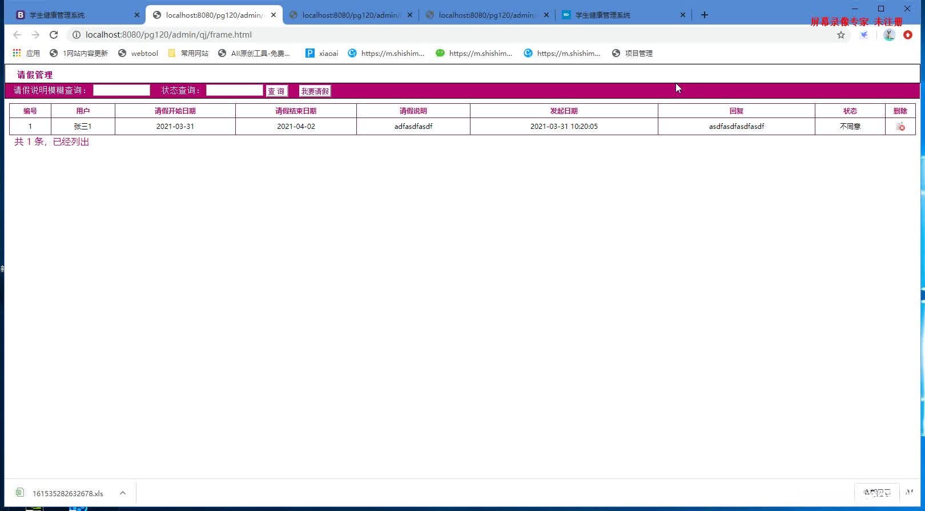Click the 请假开始日期 column header
The image size is (925, 511).
(x=175, y=111)
